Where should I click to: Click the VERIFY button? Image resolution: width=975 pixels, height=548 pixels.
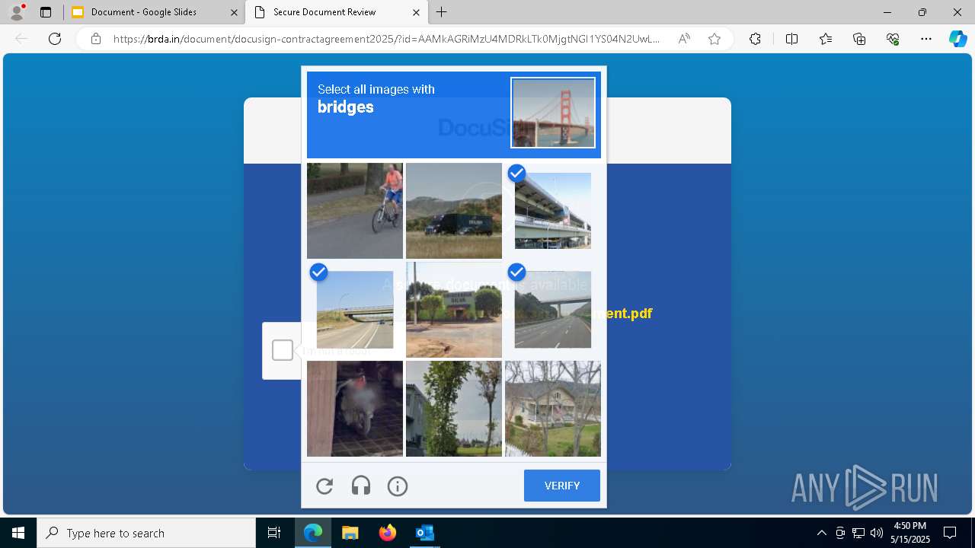(x=562, y=486)
